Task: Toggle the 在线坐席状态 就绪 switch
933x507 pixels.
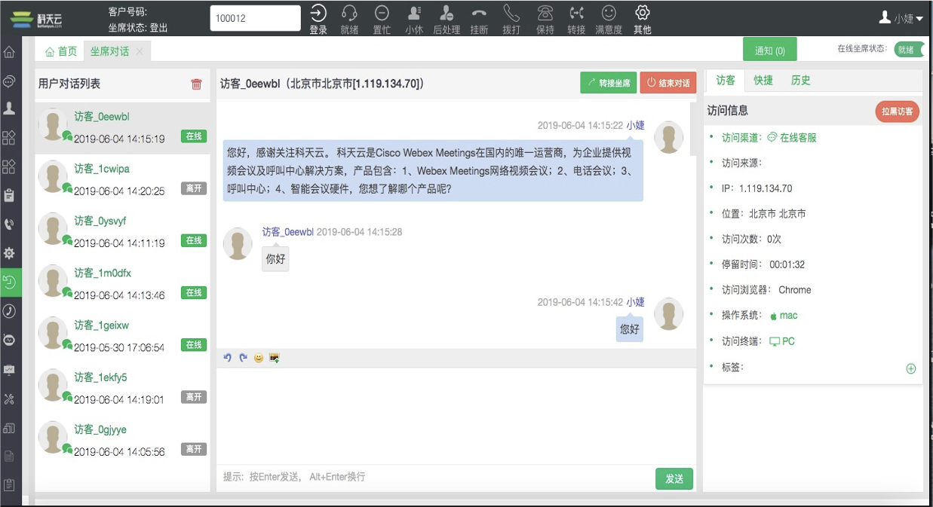Action: click(908, 50)
